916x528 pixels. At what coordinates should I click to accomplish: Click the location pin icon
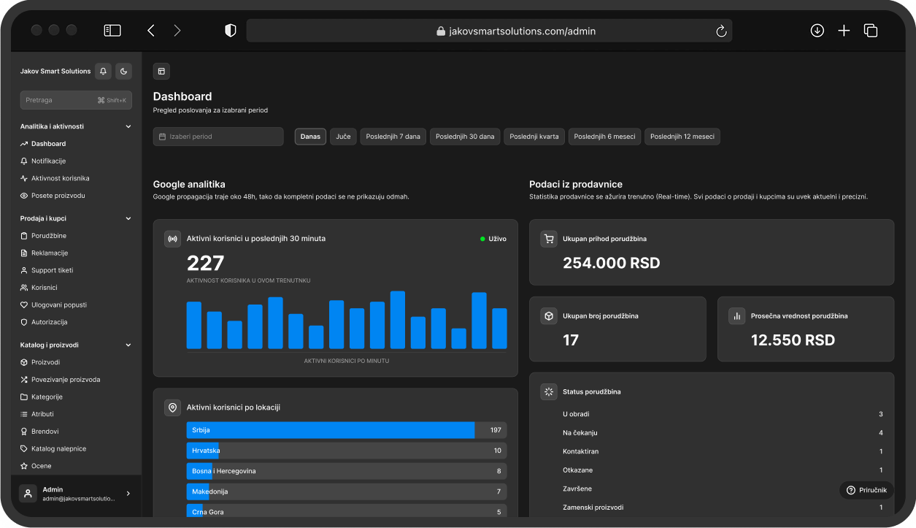tap(173, 408)
